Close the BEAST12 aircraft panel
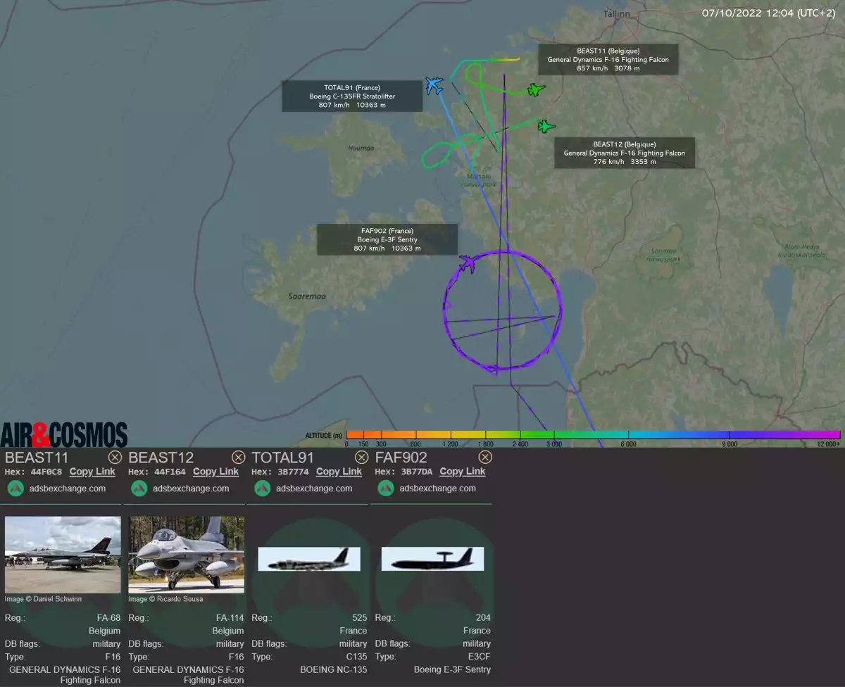The image size is (845, 687). 238,458
